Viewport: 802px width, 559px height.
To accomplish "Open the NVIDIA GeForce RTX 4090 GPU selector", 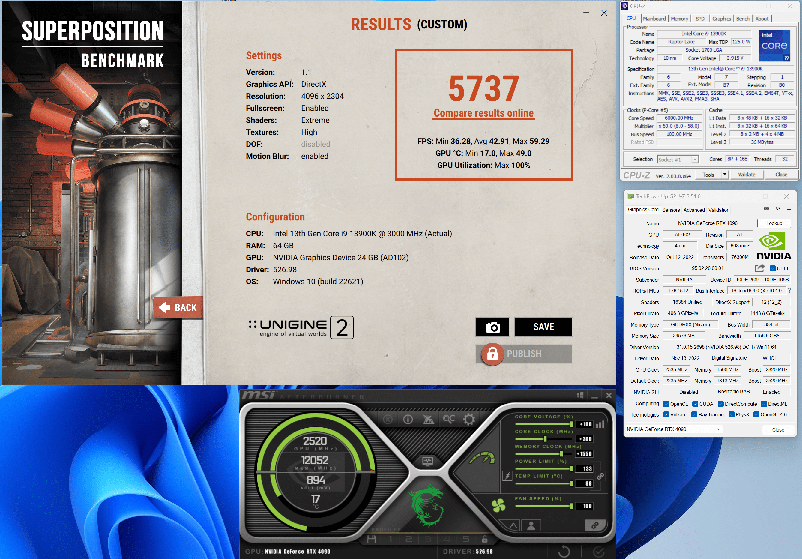I will point(674,429).
